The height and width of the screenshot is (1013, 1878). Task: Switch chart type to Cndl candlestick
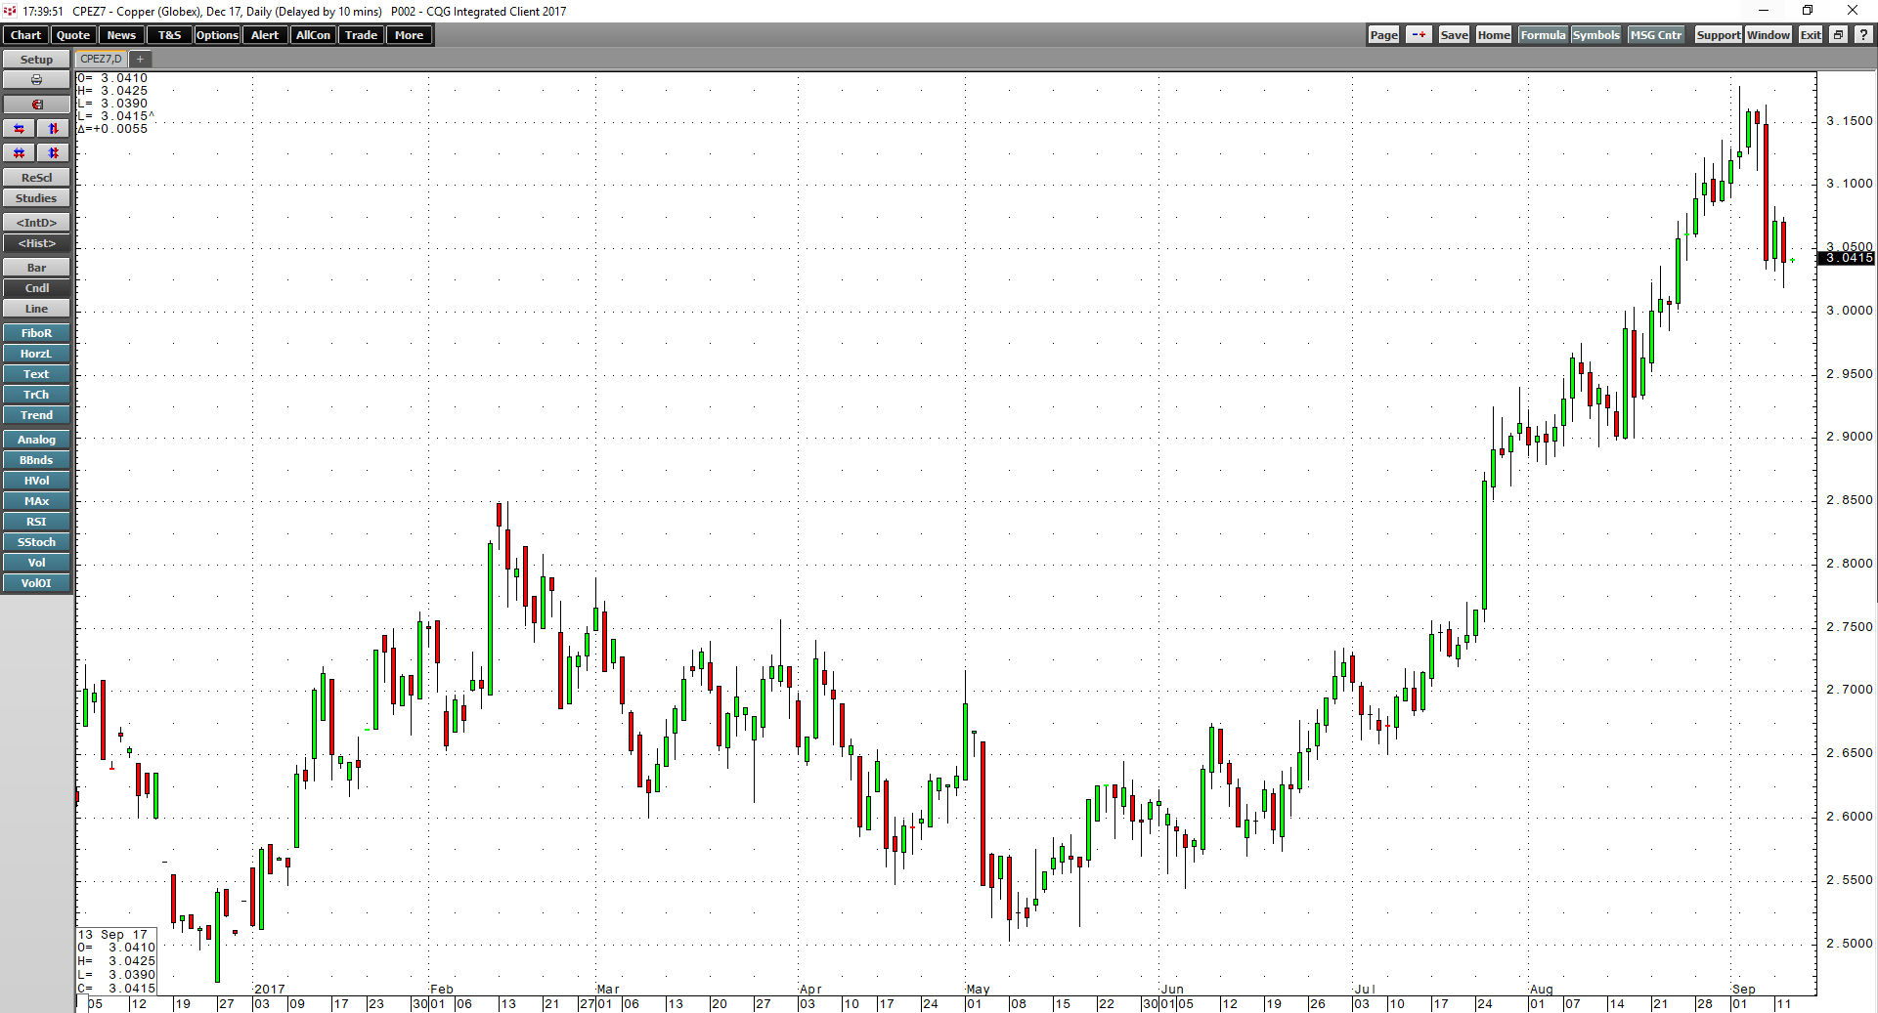click(x=36, y=288)
